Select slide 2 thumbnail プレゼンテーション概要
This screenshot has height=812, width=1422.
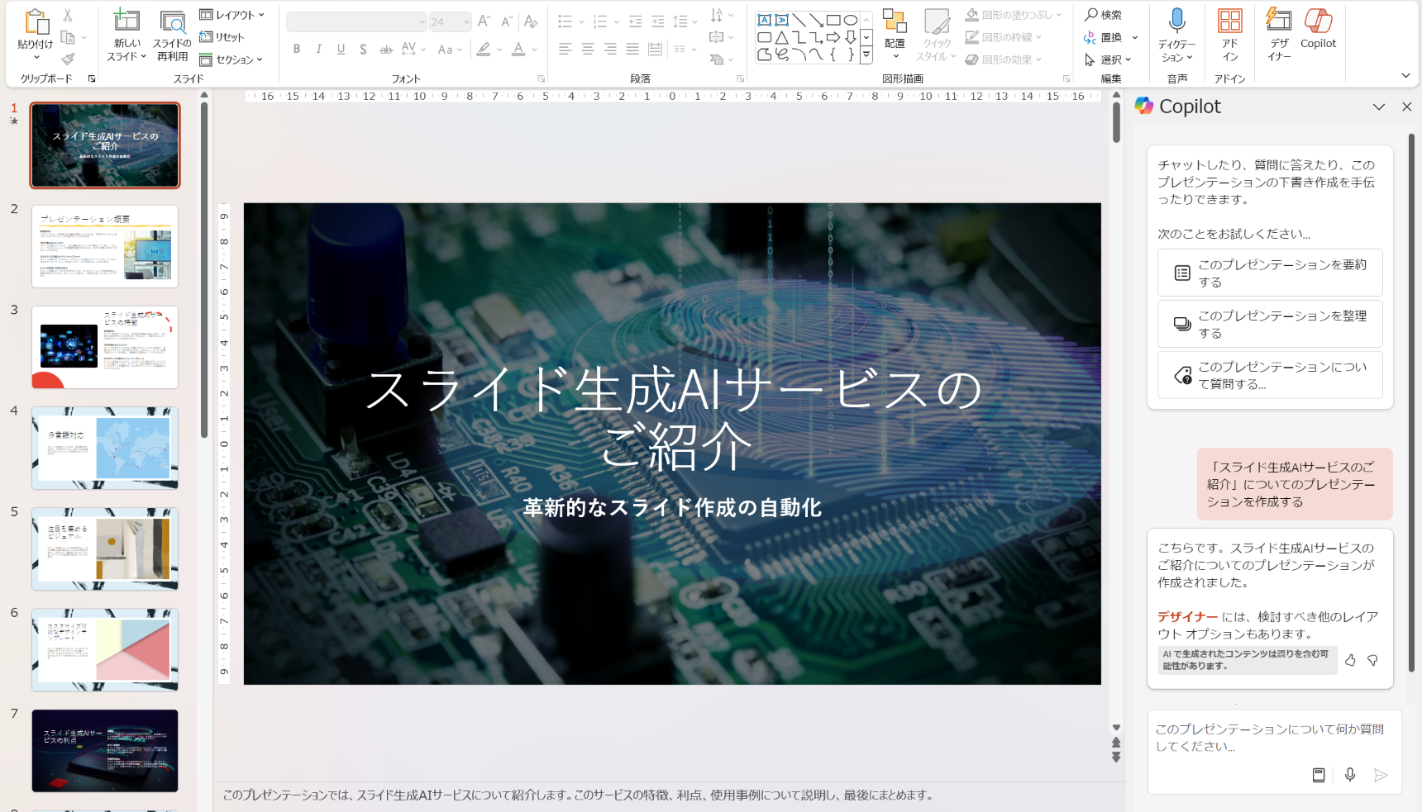105,246
